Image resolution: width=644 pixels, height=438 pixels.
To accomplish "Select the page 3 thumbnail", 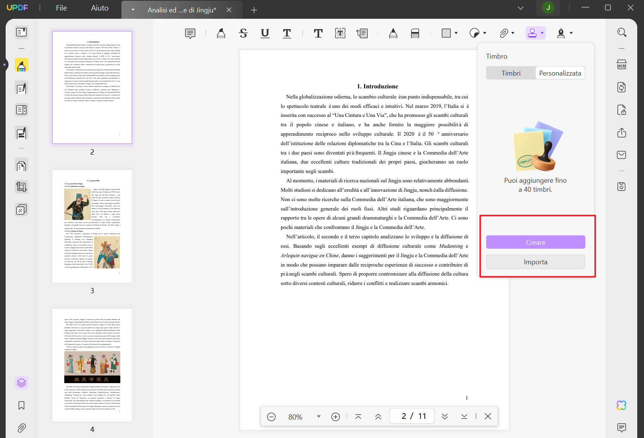I will [x=92, y=226].
